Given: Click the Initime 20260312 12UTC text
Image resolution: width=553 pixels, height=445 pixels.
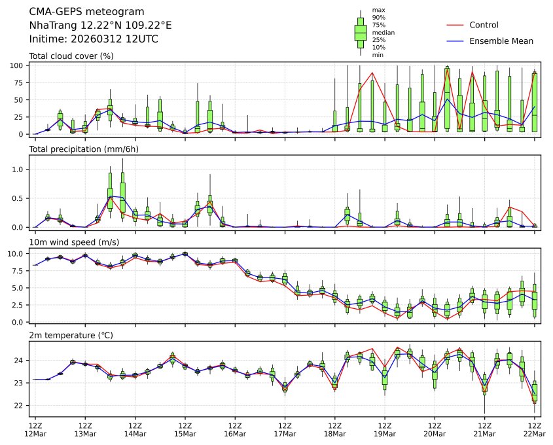Looking at the screenshot, I should pyautogui.click(x=94, y=39).
